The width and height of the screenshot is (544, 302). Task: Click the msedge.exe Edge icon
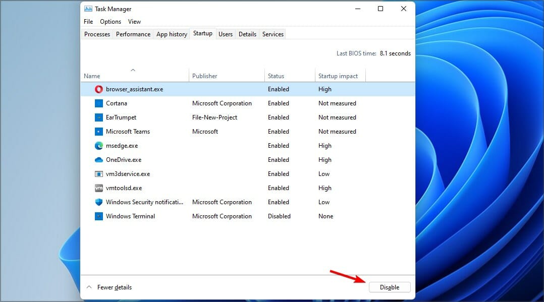[x=99, y=146]
